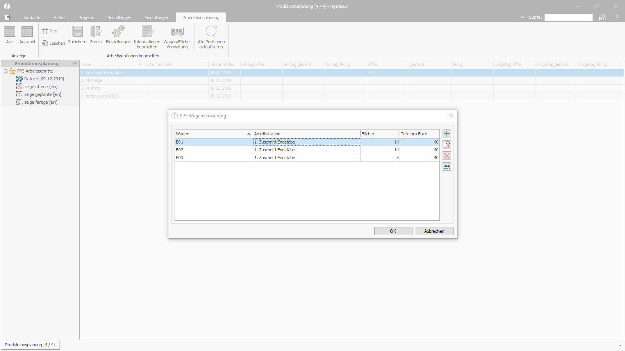This screenshot has height=351, width=625.
Task: Click the bottom Produktionsplanung [4 / 4] tab
Action: [30, 345]
